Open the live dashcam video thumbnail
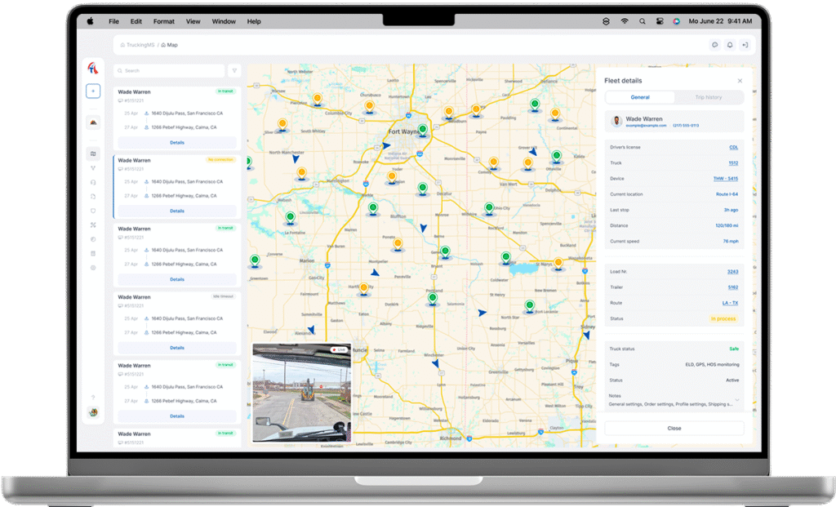The image size is (836, 507). click(x=301, y=392)
